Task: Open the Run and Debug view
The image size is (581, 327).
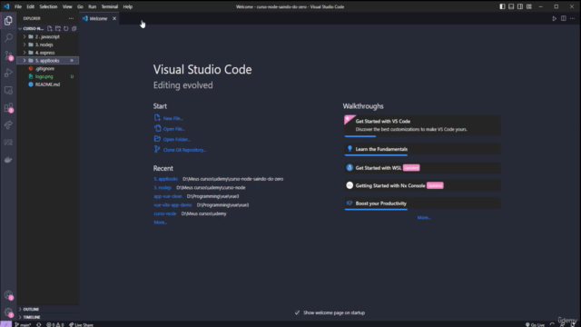Action: click(x=8, y=73)
